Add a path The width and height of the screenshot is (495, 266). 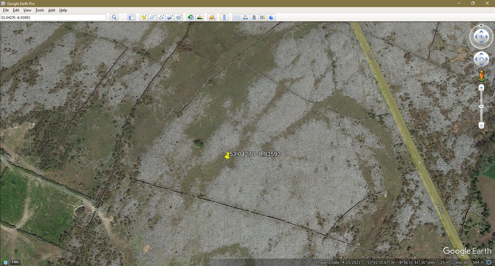[161, 17]
